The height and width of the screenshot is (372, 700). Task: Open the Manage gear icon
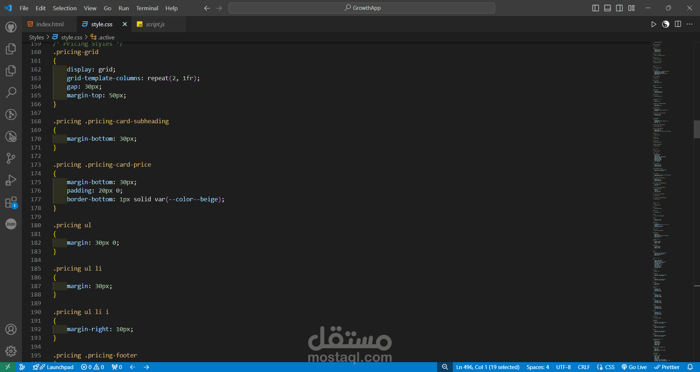pyautogui.click(x=11, y=351)
